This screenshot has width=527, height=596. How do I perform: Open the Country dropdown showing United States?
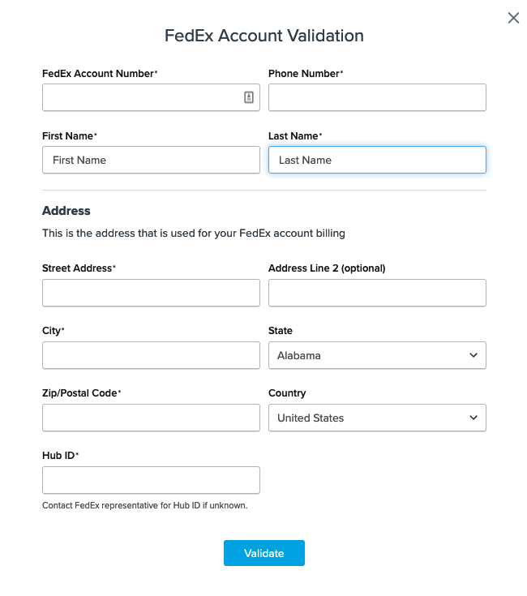click(369, 418)
